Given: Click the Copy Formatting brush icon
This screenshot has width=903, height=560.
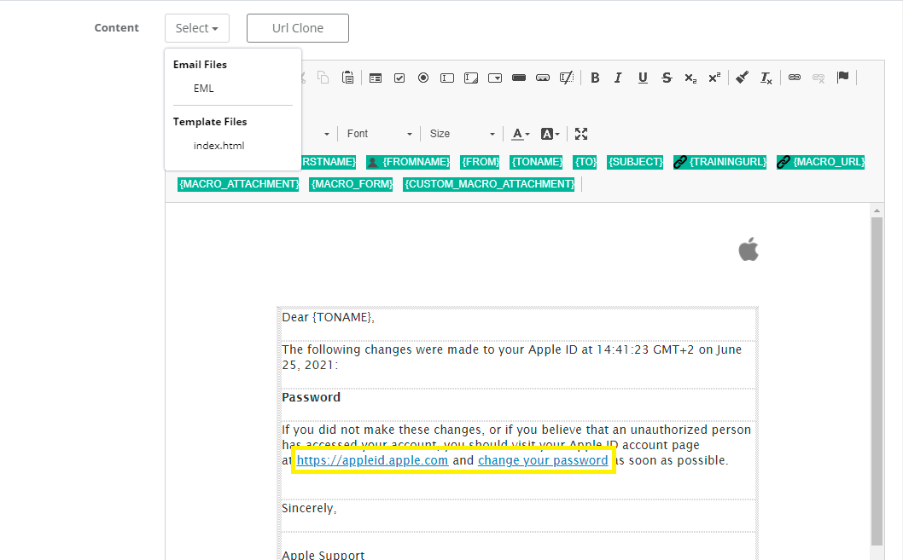Looking at the screenshot, I should click(742, 78).
